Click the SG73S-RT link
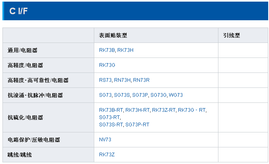 pos(111,125)
